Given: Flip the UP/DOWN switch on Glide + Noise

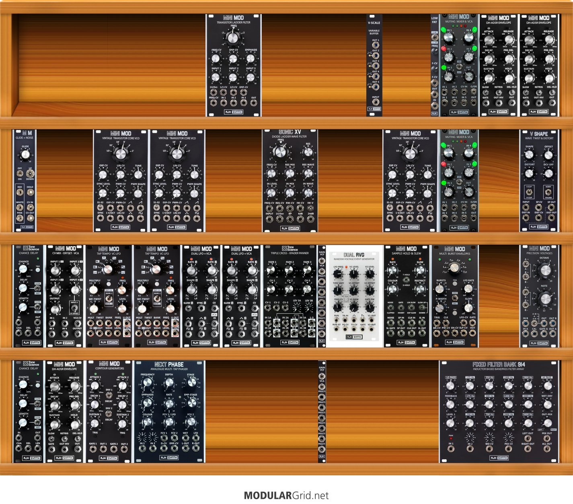Looking at the screenshot, I should pyautogui.click(x=30, y=173).
